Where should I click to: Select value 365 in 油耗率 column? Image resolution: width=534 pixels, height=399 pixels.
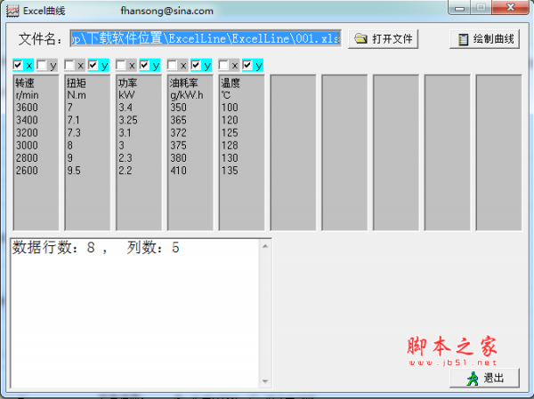(x=179, y=120)
